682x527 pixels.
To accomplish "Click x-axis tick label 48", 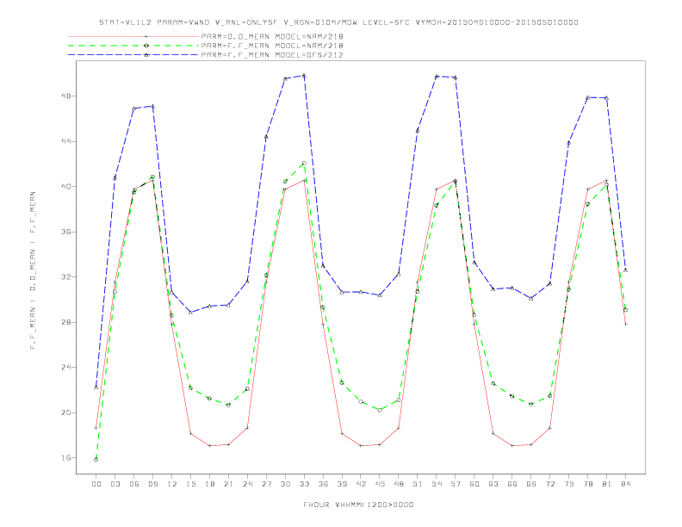I will tap(399, 484).
